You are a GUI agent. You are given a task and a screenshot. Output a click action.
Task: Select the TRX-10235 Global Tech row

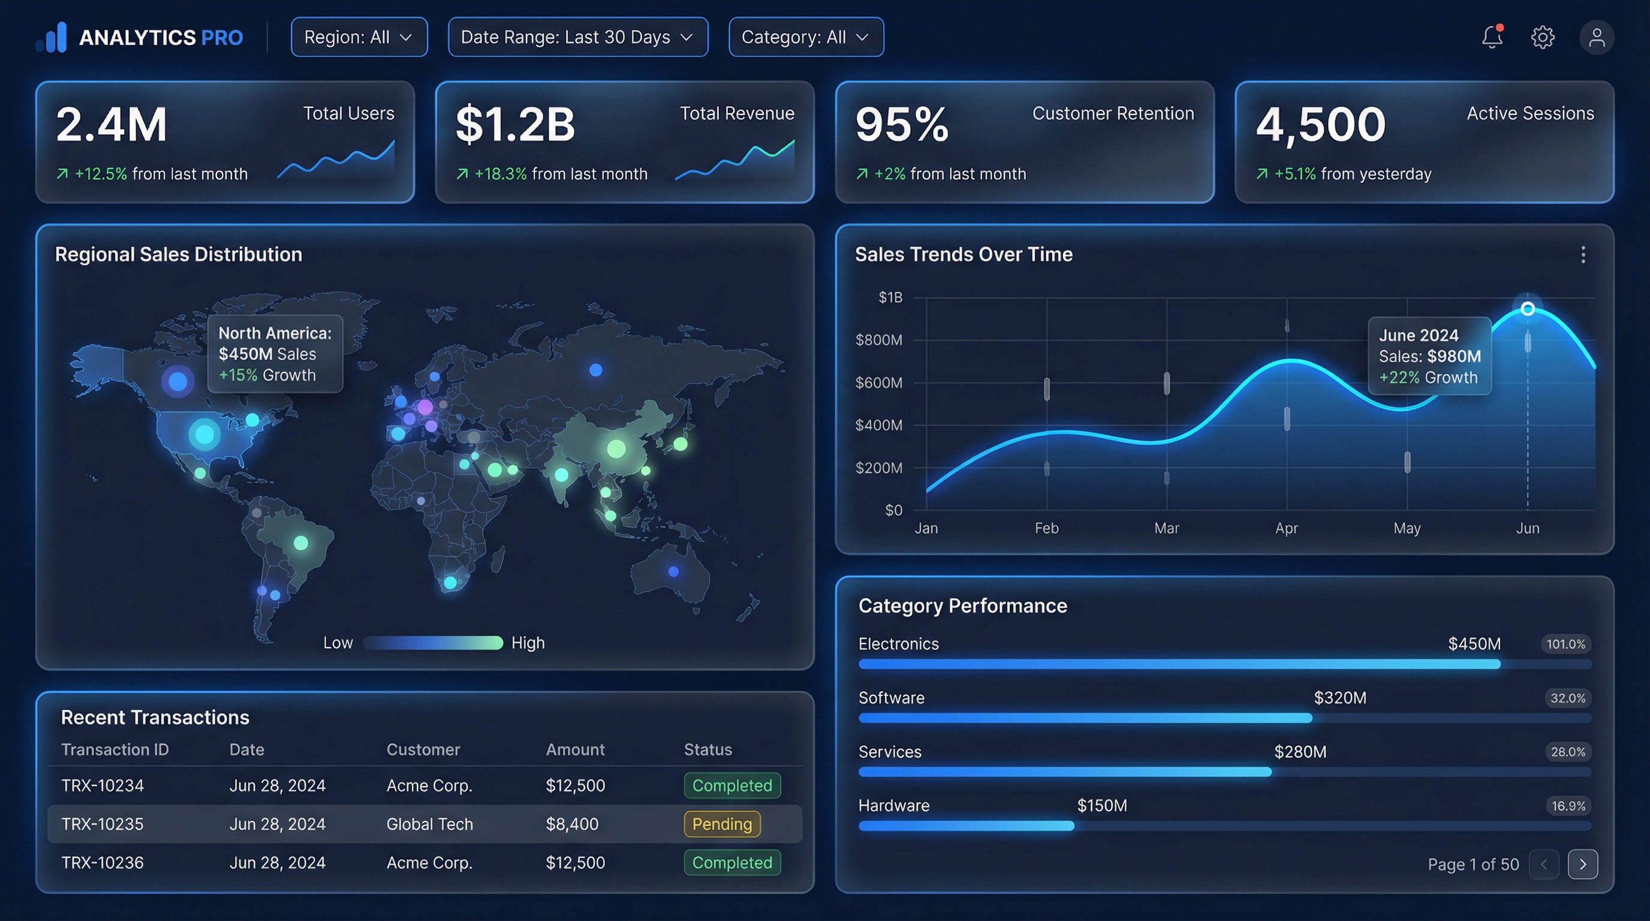click(x=423, y=824)
